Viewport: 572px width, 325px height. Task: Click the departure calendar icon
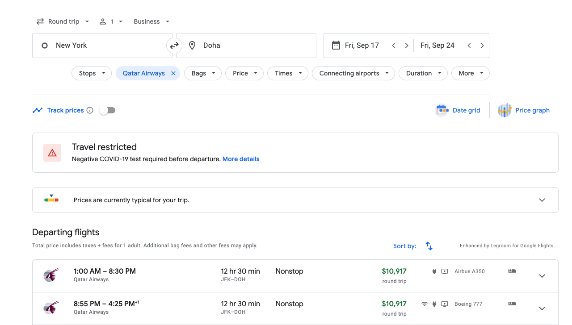pos(336,45)
